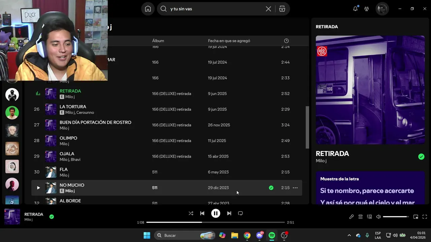431x242 pixels.
Task: Click the equalizer icon on RETIRADA row
Action: (38, 93)
